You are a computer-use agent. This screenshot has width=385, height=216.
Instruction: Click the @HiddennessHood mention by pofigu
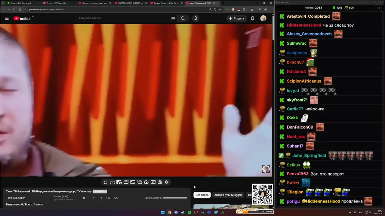click(321, 201)
